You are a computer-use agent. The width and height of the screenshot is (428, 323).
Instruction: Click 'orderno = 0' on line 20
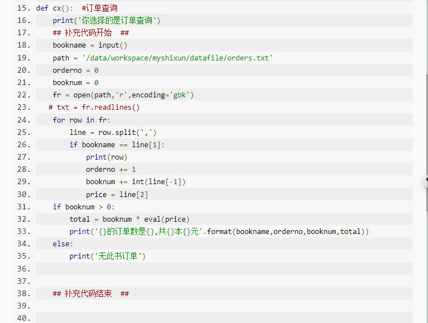pyautogui.click(x=76, y=71)
